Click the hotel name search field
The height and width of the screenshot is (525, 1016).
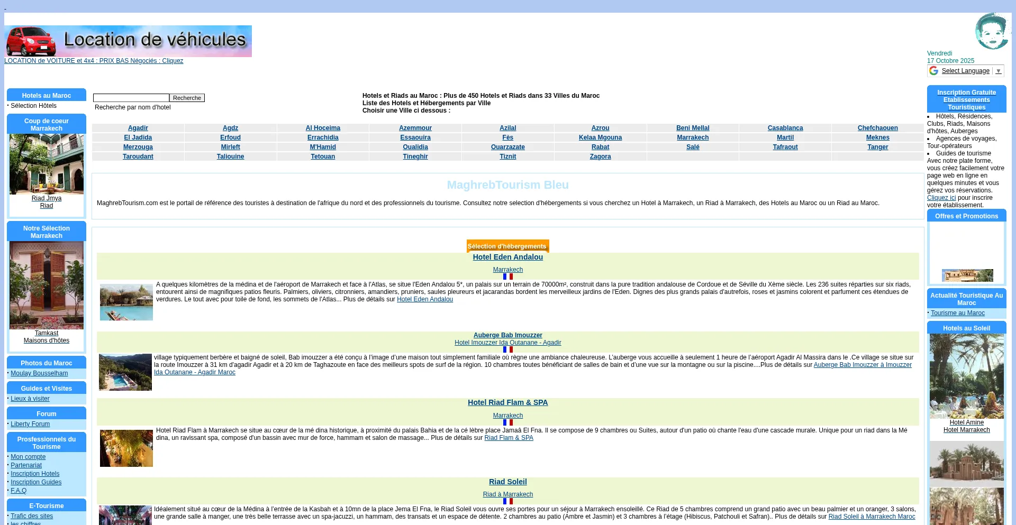pos(131,98)
